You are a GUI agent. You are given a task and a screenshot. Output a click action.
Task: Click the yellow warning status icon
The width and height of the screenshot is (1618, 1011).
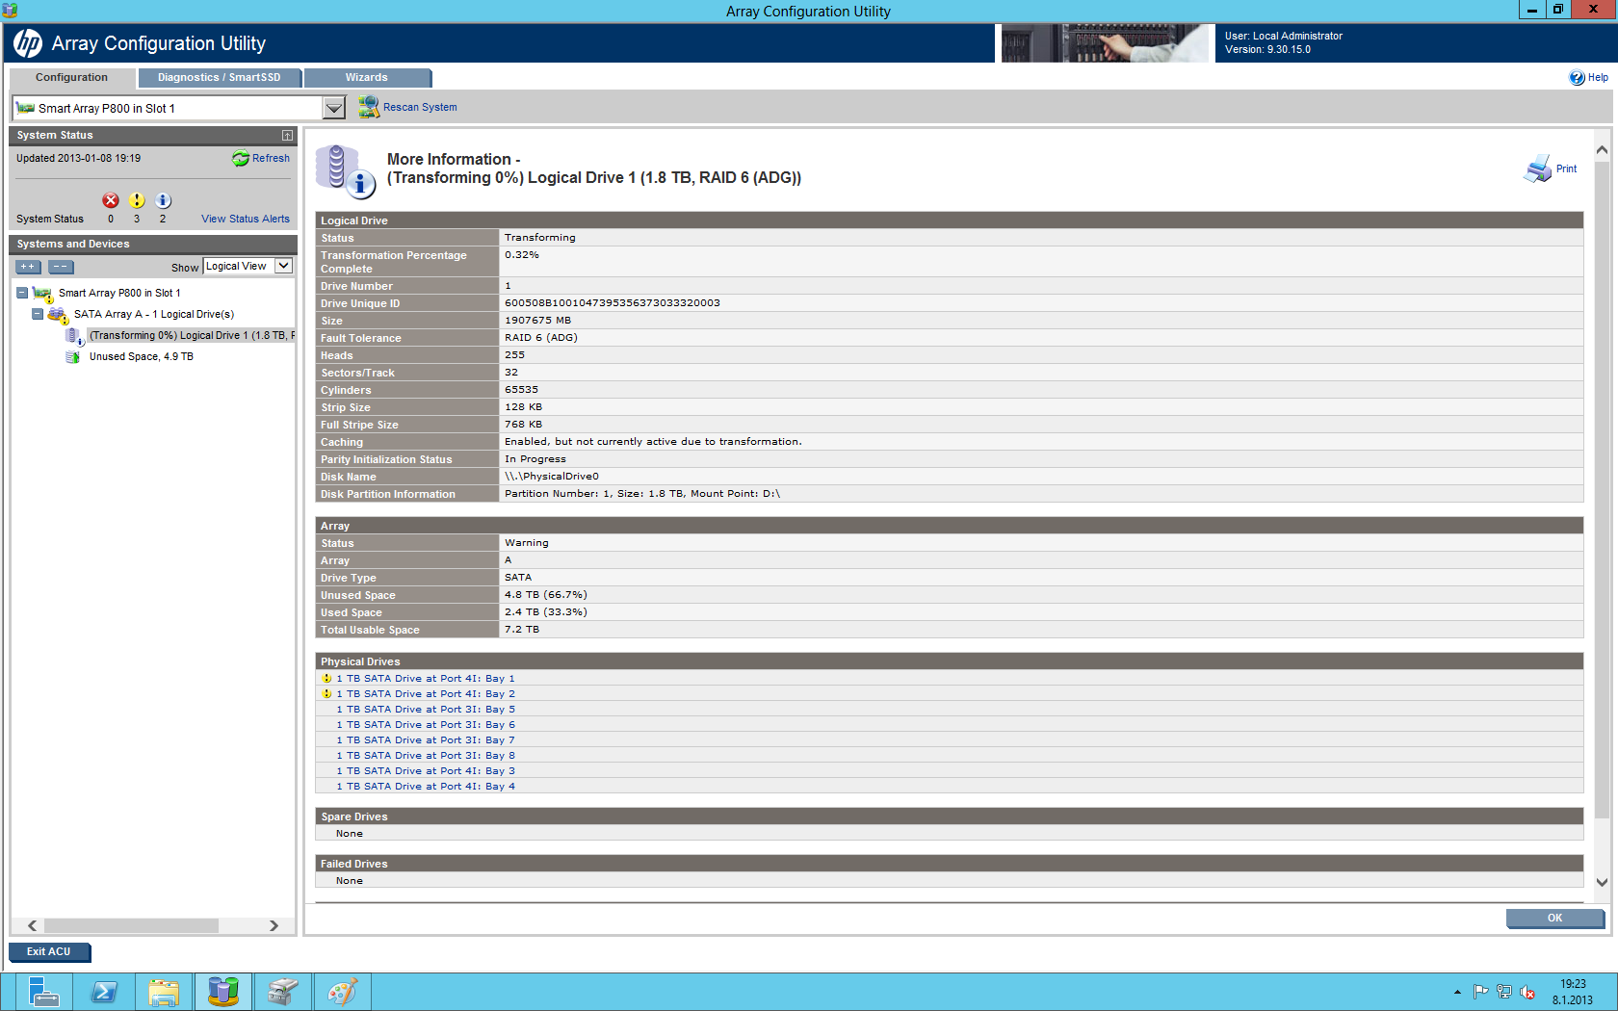pos(137,200)
